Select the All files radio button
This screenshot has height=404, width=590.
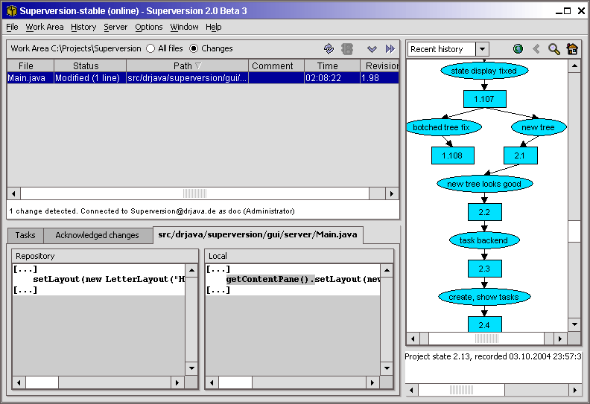coord(151,48)
